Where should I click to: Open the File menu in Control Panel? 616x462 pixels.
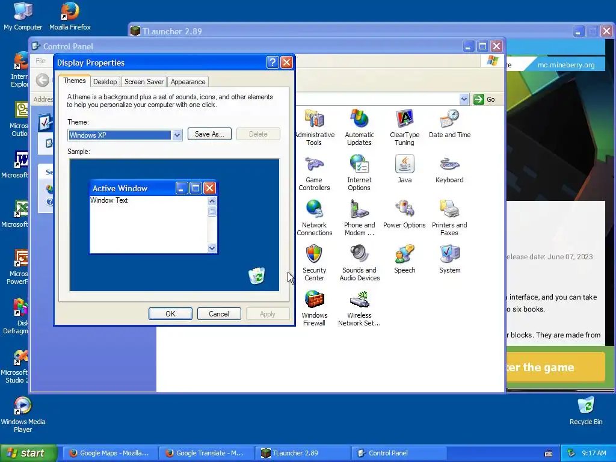pos(40,61)
